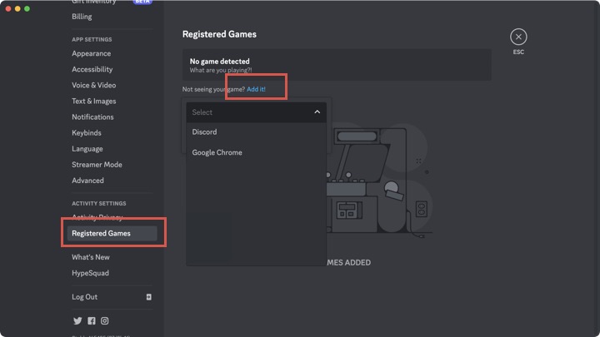The width and height of the screenshot is (600, 337).
Task: Open the What's New changelog
Action: point(90,258)
